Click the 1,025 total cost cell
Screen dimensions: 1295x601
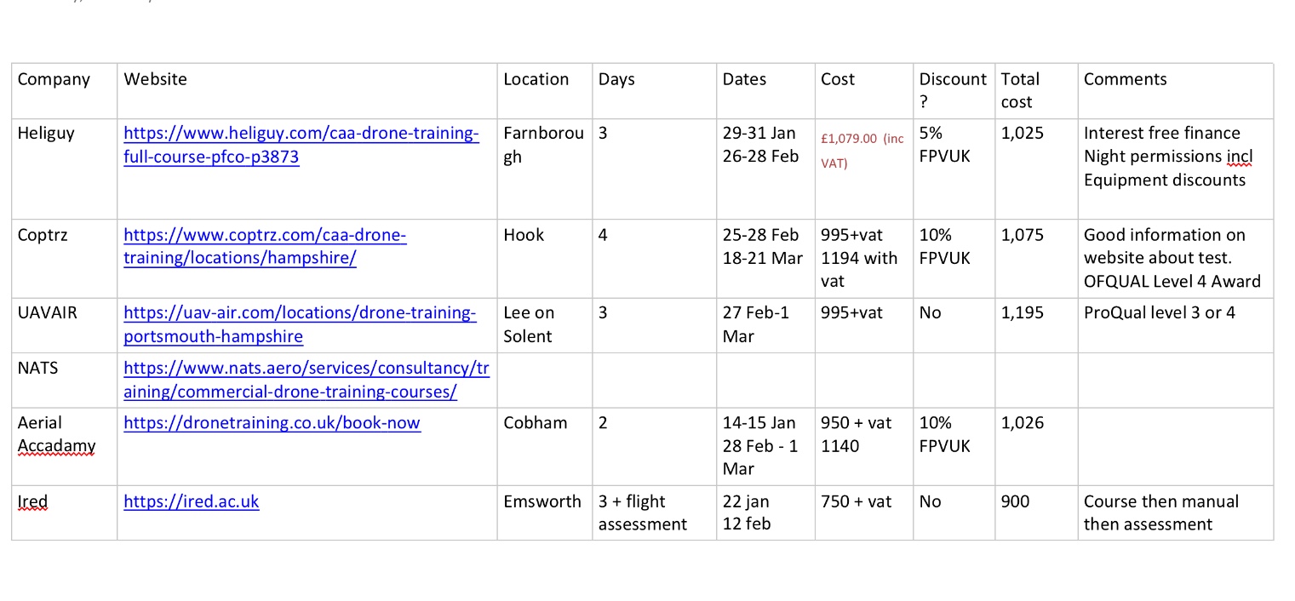coord(1036,168)
